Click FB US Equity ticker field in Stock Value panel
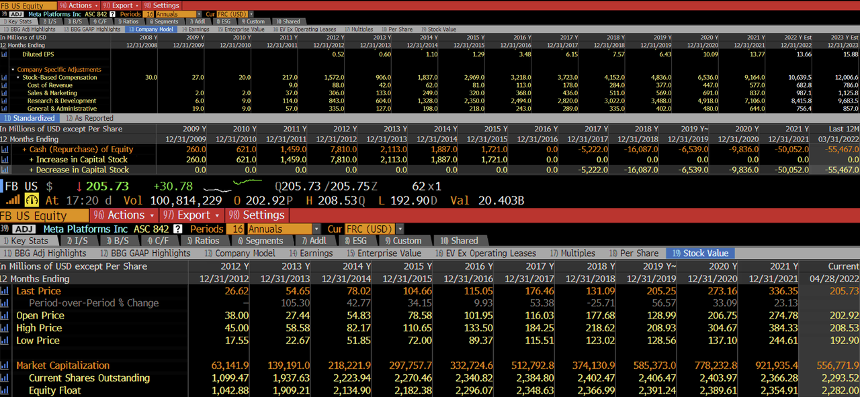 tap(44, 215)
